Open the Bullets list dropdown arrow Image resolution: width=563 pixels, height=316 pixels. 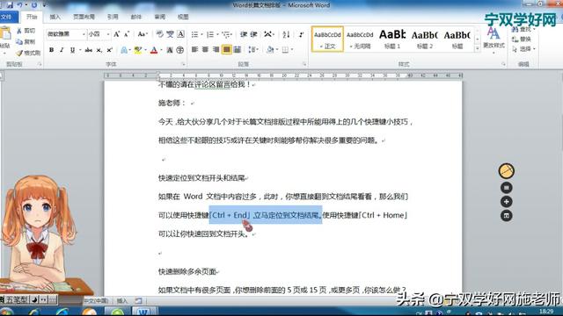(x=201, y=34)
